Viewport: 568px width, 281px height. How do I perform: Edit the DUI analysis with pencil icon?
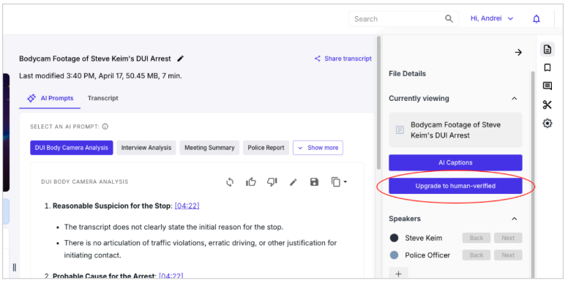tap(293, 182)
